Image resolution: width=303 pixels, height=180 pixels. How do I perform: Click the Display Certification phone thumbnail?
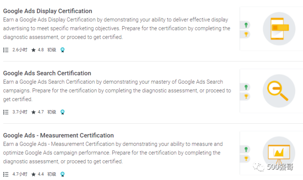pos(279,29)
